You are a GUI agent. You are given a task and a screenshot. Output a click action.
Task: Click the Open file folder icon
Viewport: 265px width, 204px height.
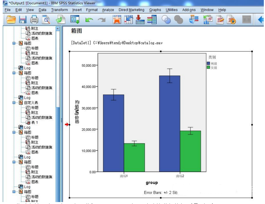(x=11, y=19)
